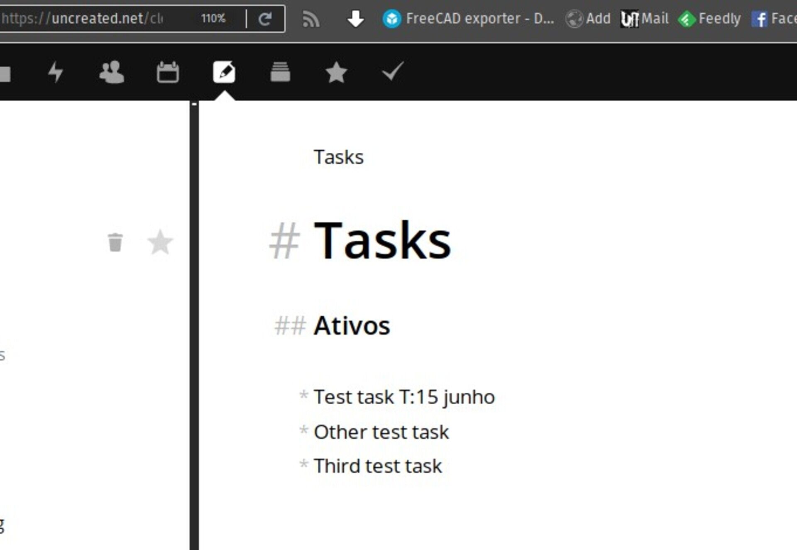The height and width of the screenshot is (550, 797).
Task: Open the Calendar app icon
Action: click(168, 72)
